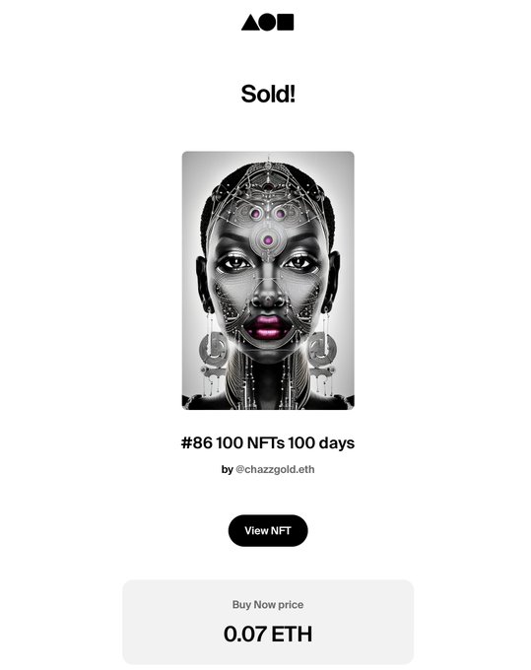Click the word "by" before the creator name
Screen dimensions: 531x670
(227, 469)
